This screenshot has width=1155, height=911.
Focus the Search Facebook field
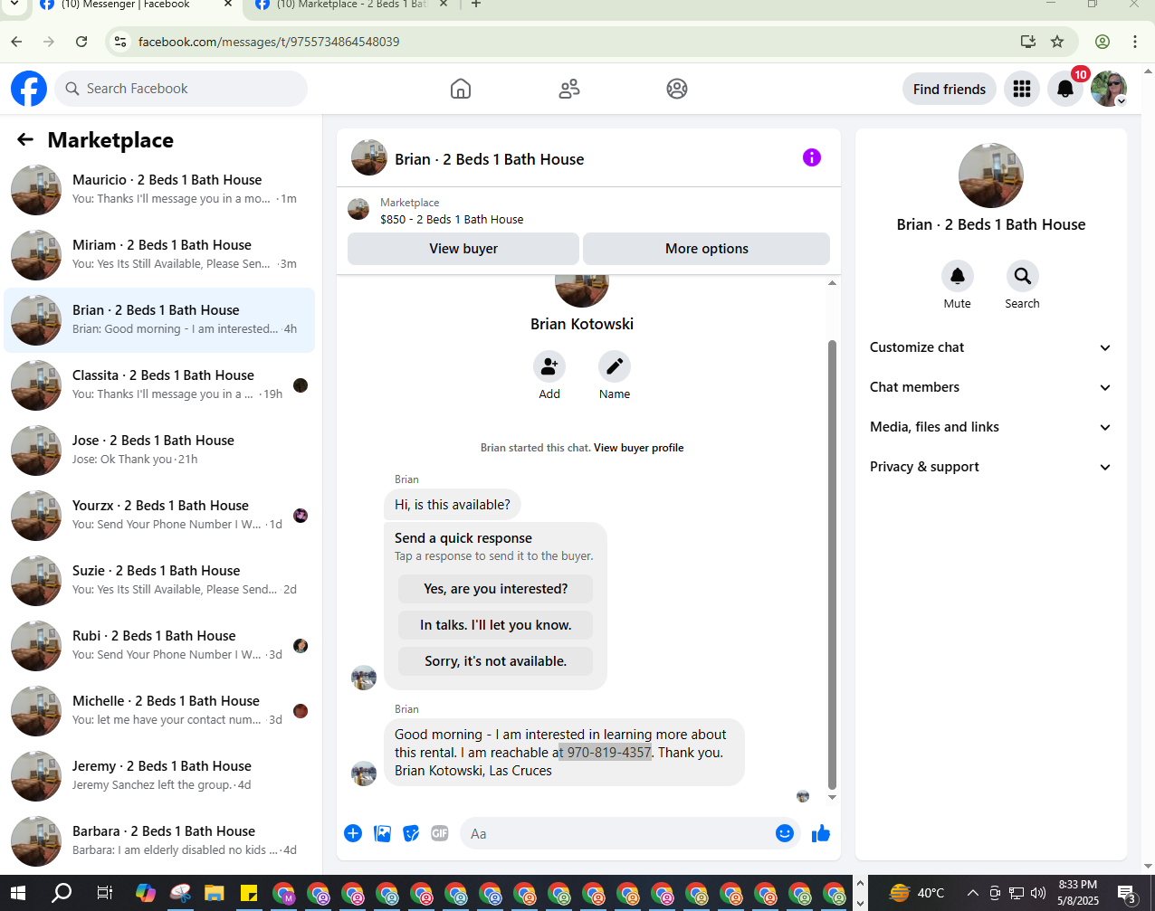pos(181,89)
